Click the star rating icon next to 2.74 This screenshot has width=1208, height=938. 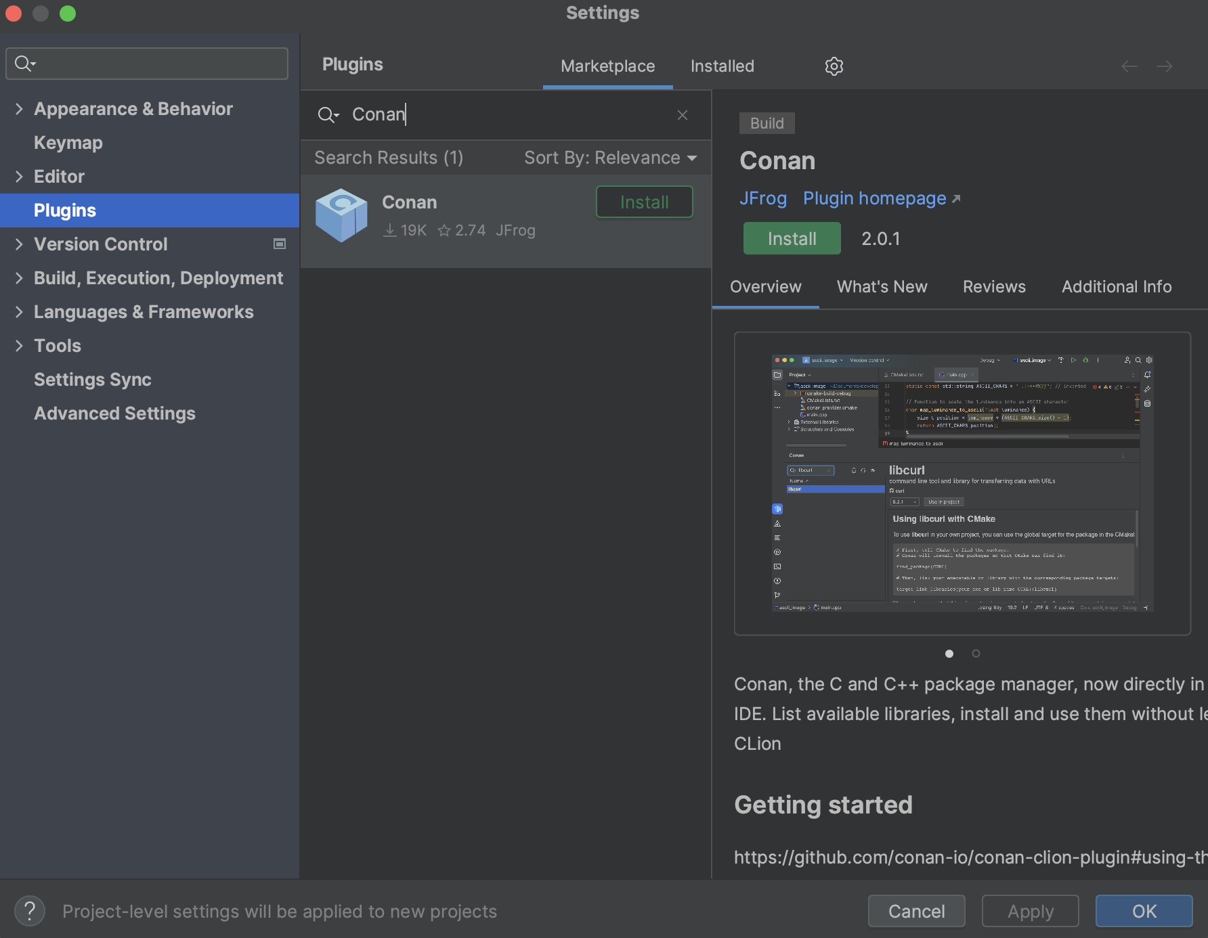point(444,230)
